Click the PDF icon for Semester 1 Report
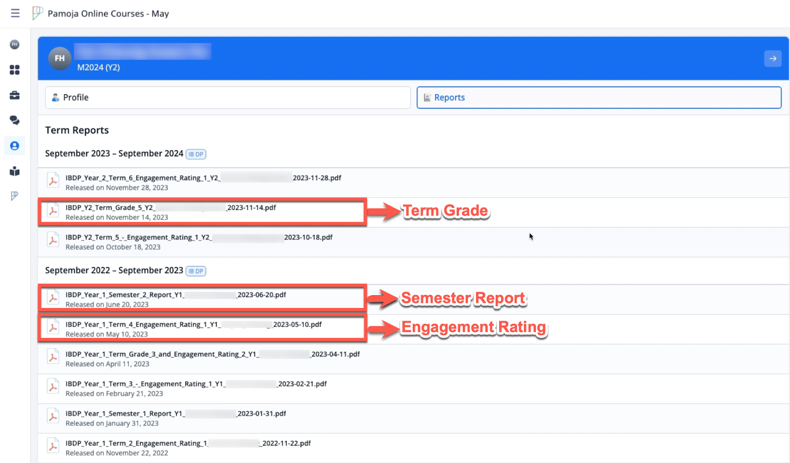 (x=53, y=417)
